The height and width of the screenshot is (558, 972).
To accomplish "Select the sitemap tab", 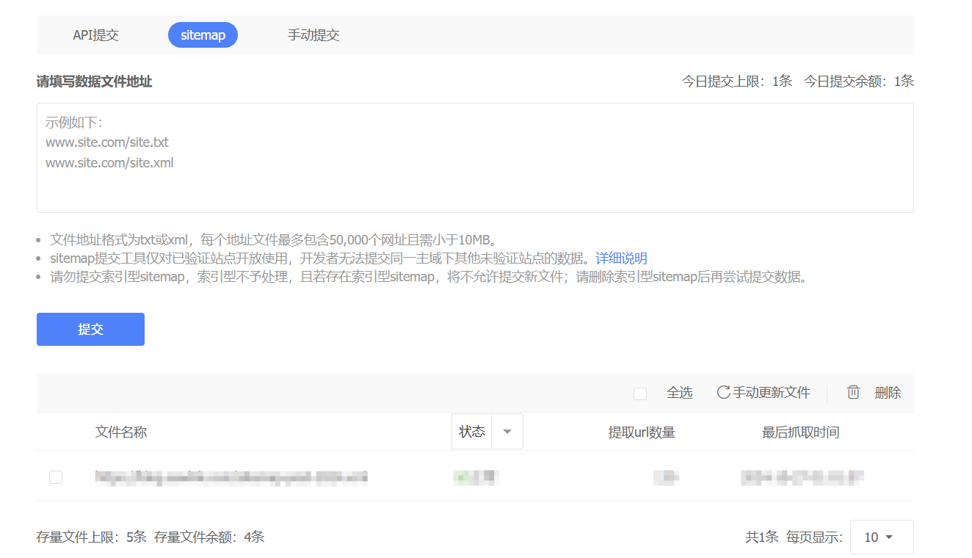I will click(203, 35).
